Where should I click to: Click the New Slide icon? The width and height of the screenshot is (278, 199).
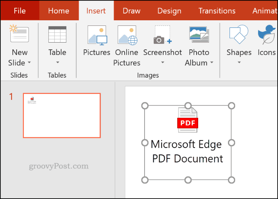19,35
